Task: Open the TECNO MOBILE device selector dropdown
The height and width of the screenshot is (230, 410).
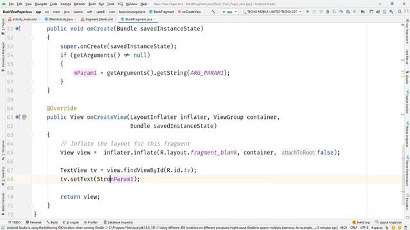Action: click(272, 11)
